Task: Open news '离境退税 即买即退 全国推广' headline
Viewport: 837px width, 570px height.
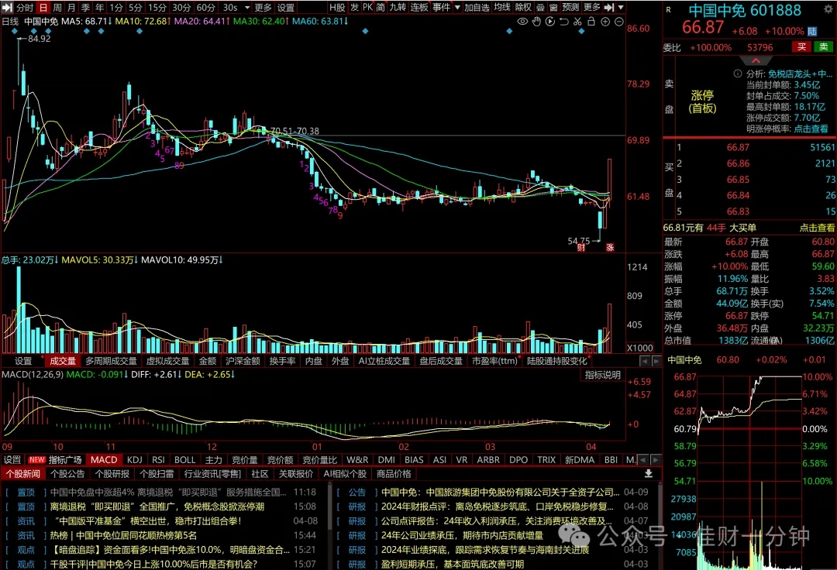Action: tap(157, 506)
